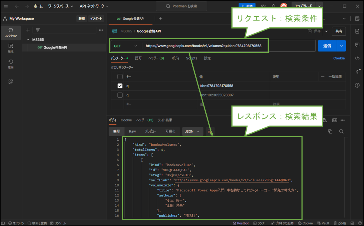364x226 pixels.
Task: Expand the API ネットワーク menu
Action: [94, 6]
